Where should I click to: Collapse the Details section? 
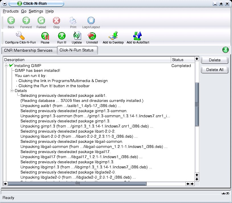click(x=12, y=91)
